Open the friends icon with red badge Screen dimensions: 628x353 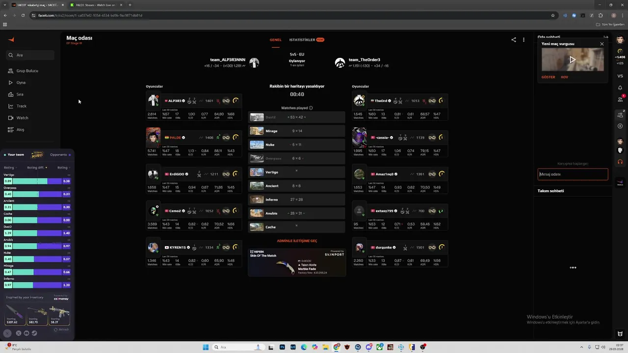pyautogui.click(x=620, y=99)
